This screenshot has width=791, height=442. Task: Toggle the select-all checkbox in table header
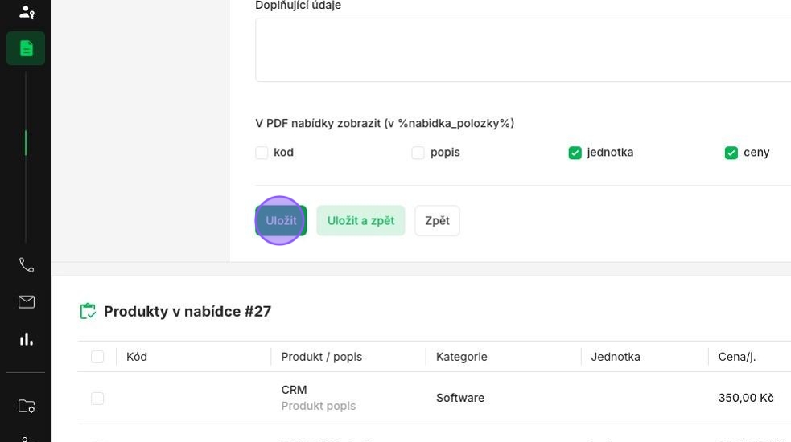97,357
